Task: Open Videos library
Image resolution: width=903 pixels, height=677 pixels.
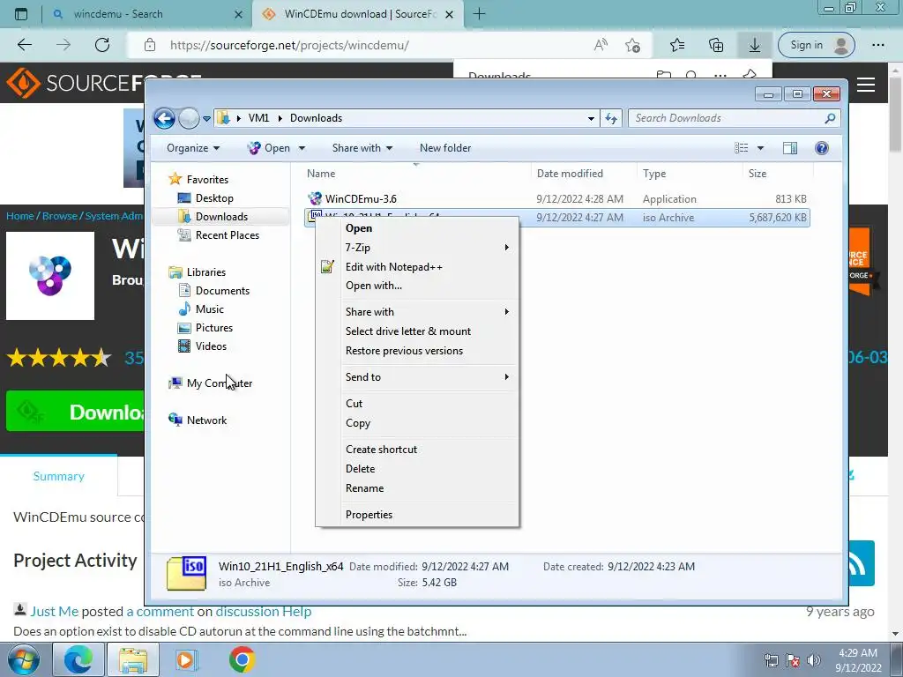Action: coord(202,346)
